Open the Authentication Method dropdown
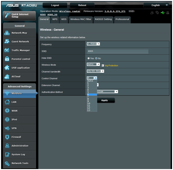Image resolution: width=173 pixels, height=170 pixels. [x=107, y=92]
